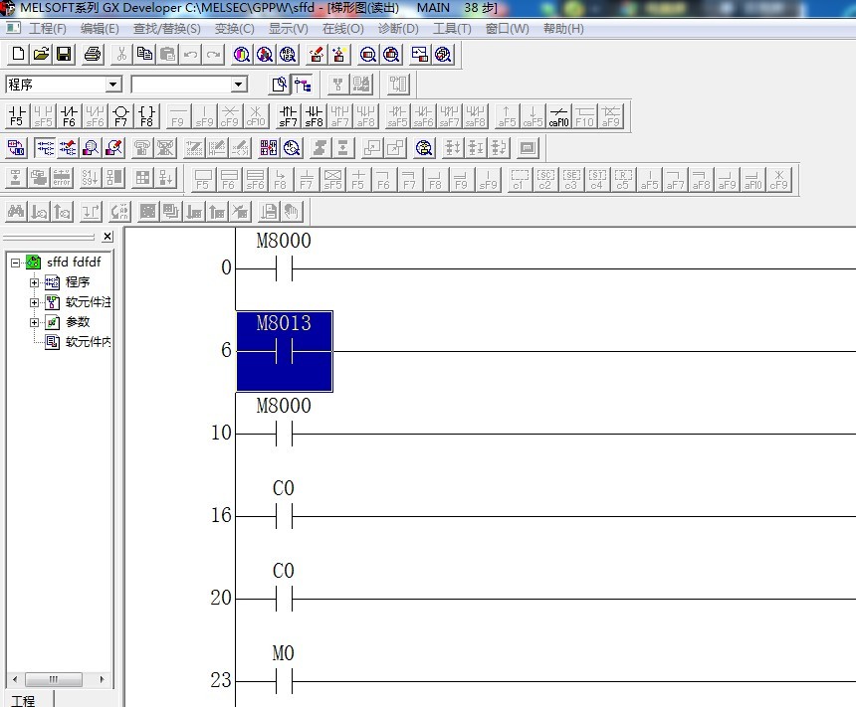Open the 程序 dropdown list
The height and width of the screenshot is (707, 856).
pos(112,85)
